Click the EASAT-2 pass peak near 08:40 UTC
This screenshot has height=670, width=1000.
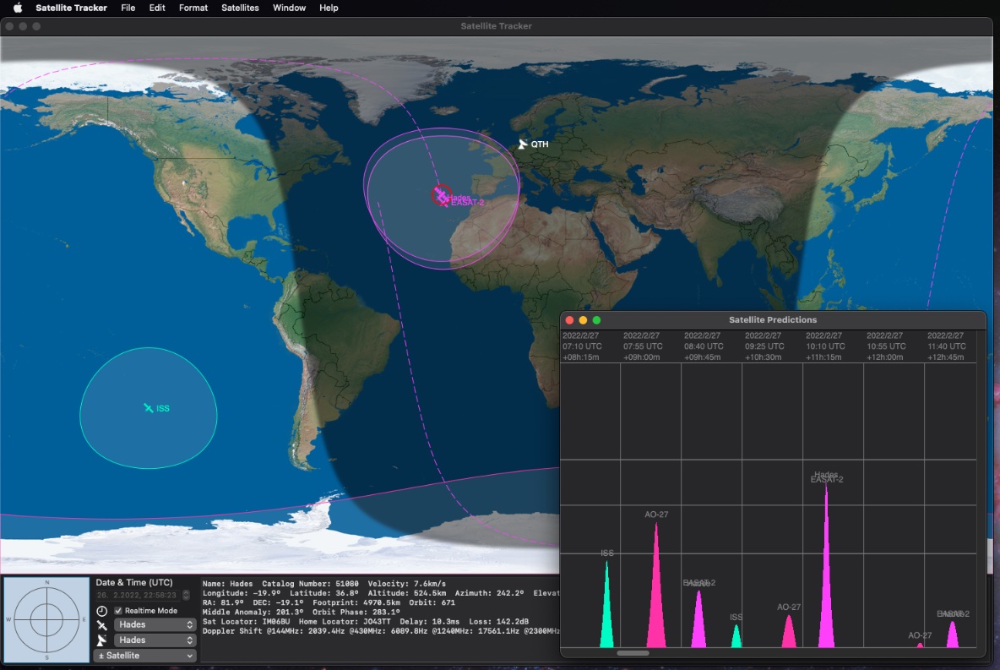699,621
